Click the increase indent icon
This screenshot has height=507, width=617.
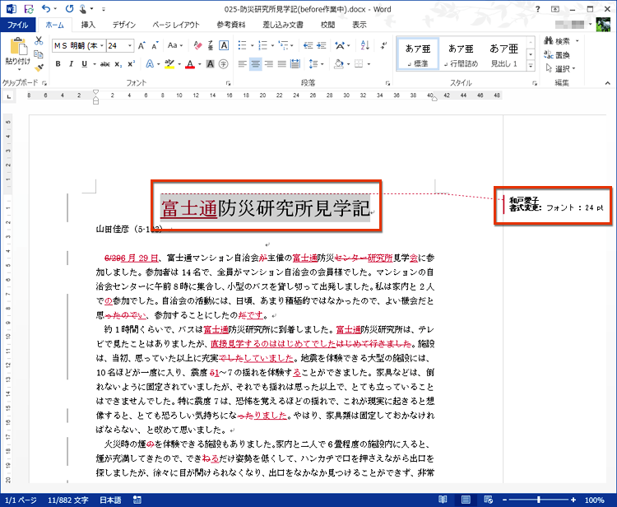tap(322, 45)
